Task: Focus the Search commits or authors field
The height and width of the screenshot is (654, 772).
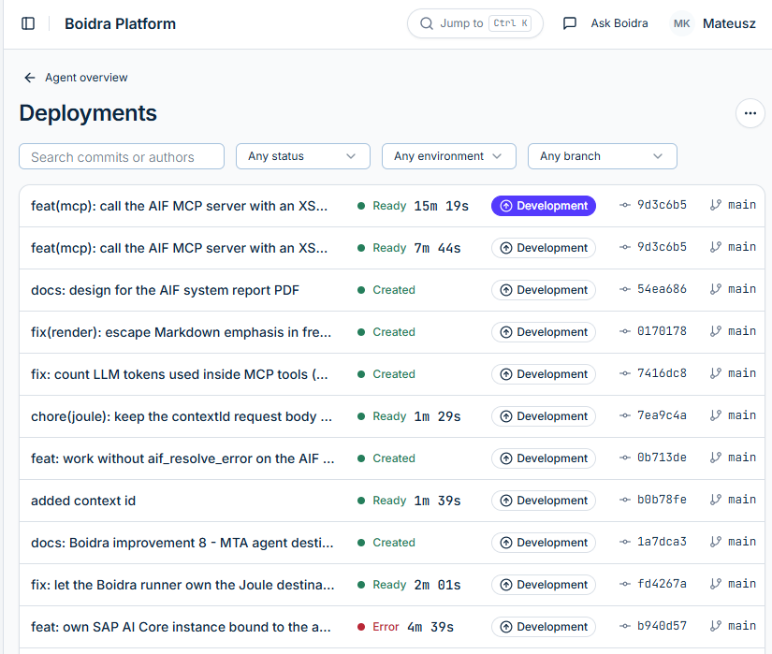Action: point(122,156)
